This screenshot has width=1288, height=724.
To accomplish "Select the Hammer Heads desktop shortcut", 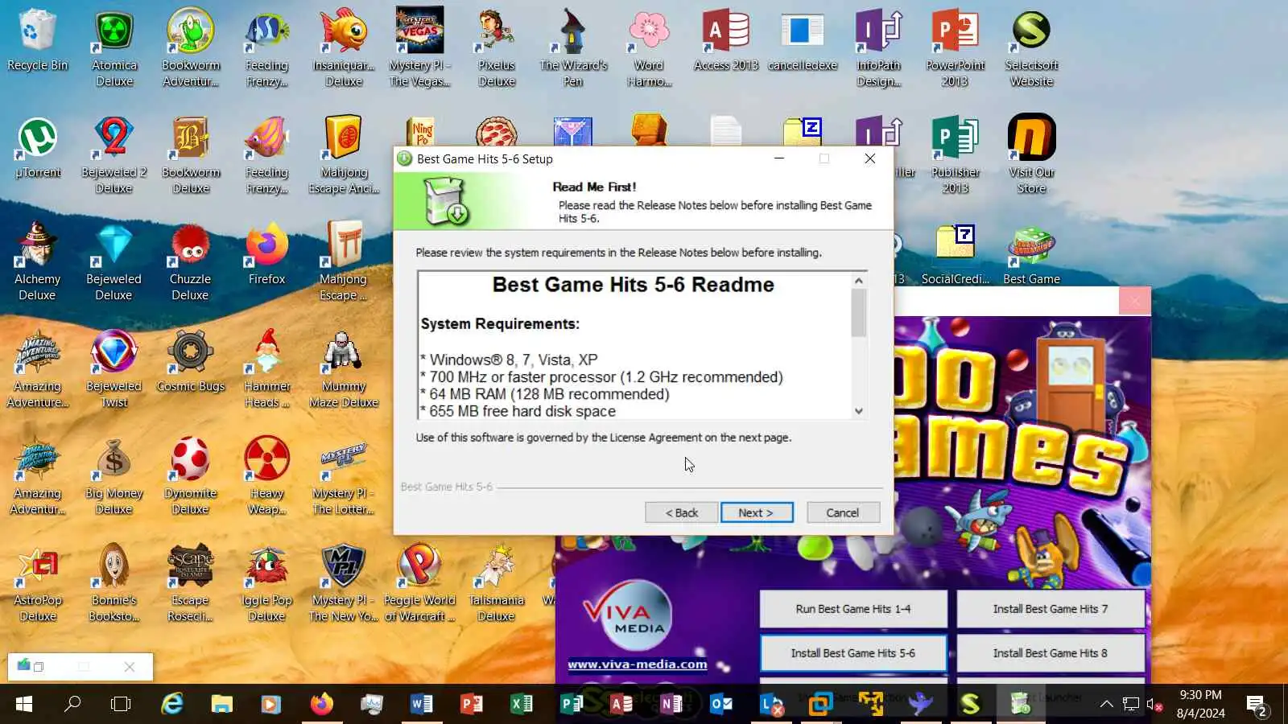I will (x=266, y=369).
